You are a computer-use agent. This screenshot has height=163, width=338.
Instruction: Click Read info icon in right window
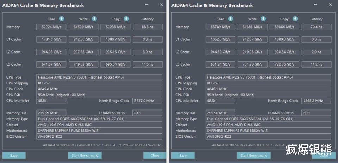pyautogui.click(x=231, y=19)
